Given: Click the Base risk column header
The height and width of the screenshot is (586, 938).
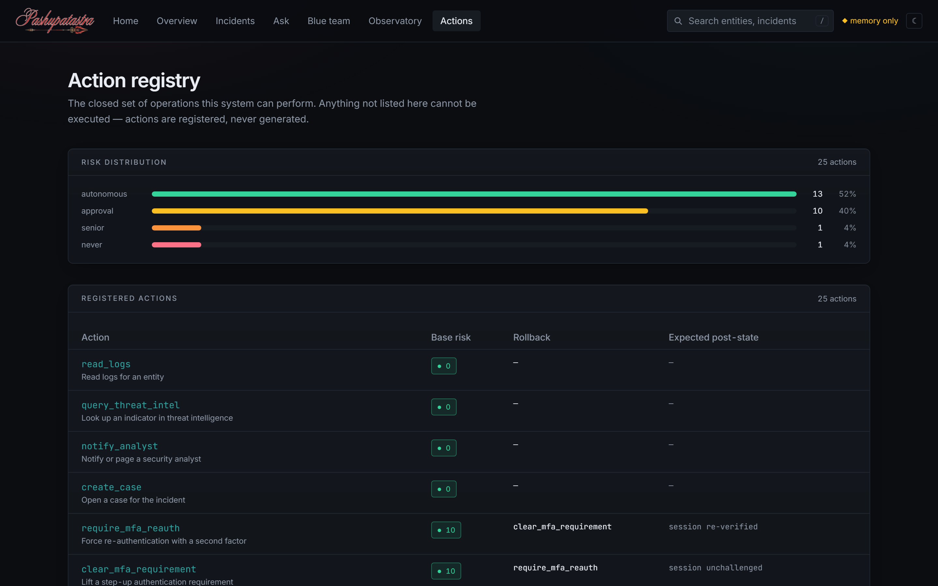Looking at the screenshot, I should [x=451, y=338].
